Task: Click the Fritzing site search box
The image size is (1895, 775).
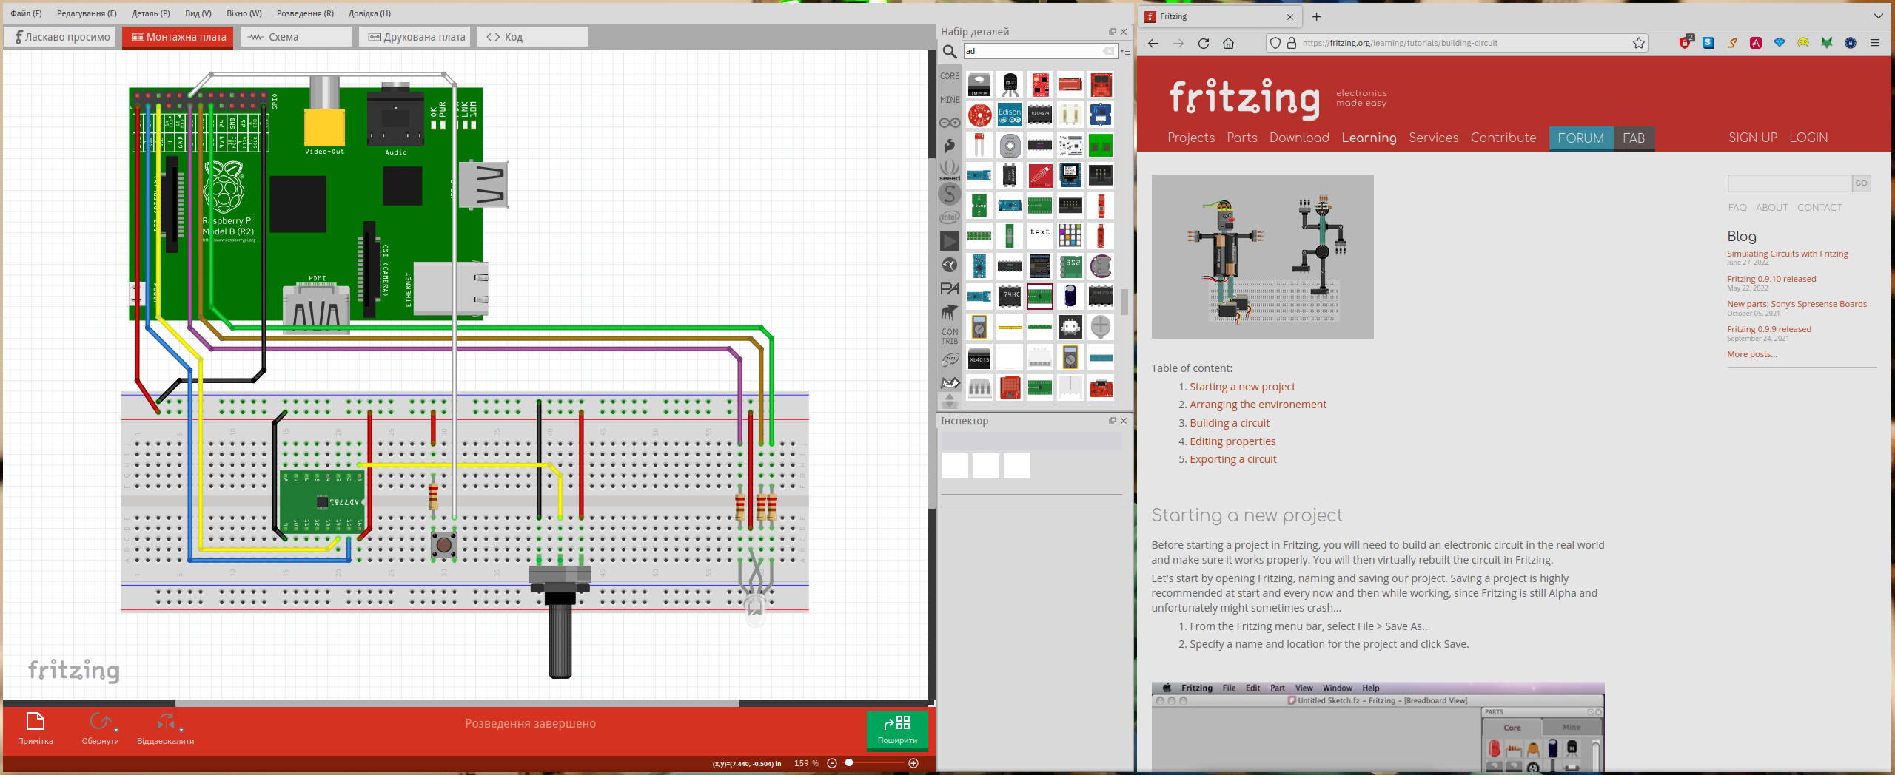Action: 1789,183
